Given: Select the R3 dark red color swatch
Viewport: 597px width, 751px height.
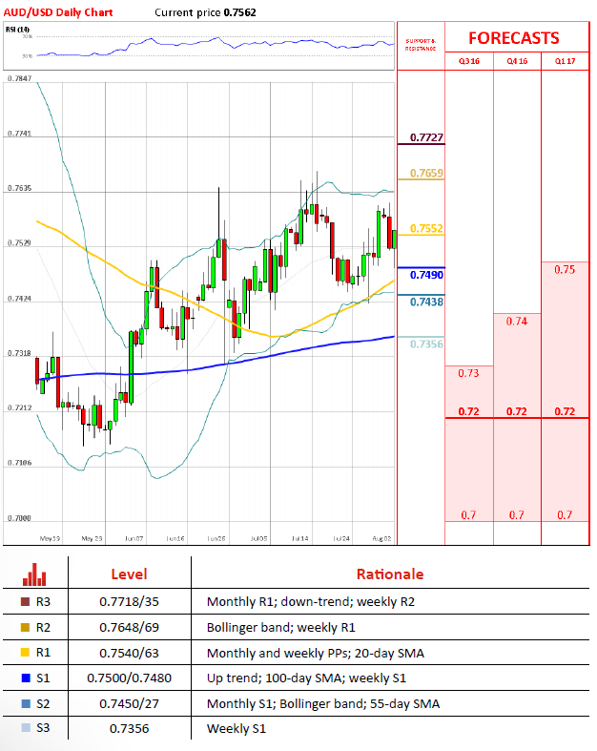Looking at the screenshot, I should tap(26, 601).
